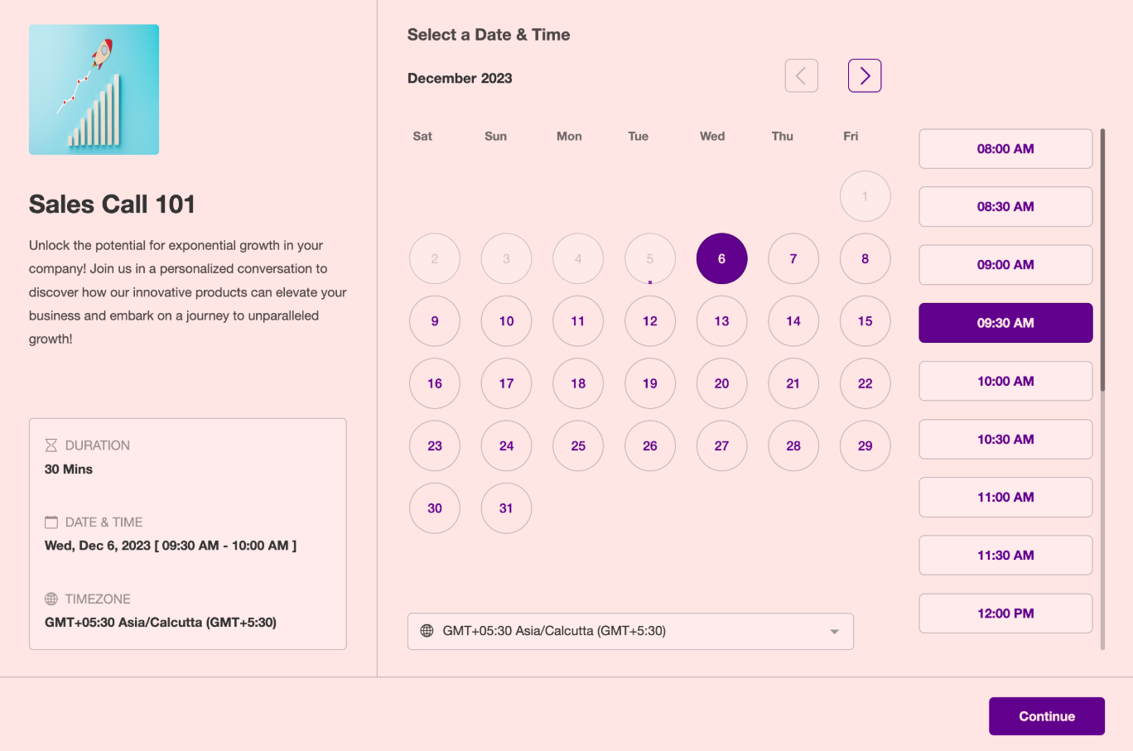Click the Sales Call 101 rocket thumbnail

click(x=94, y=89)
